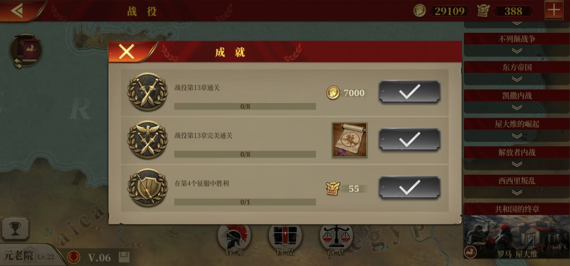
Task: Select the 屋大维的崛起 campaign entry
Action: tap(517, 124)
